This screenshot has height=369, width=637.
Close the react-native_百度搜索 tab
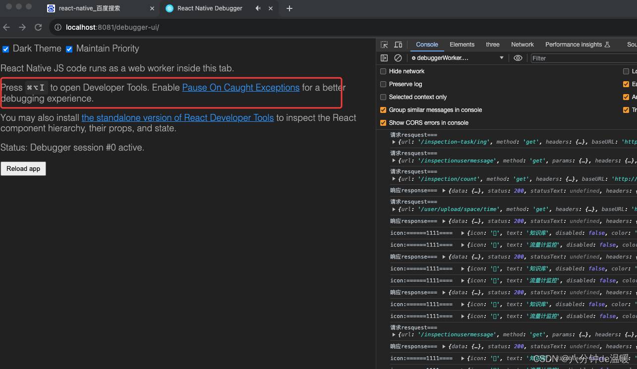[152, 8]
